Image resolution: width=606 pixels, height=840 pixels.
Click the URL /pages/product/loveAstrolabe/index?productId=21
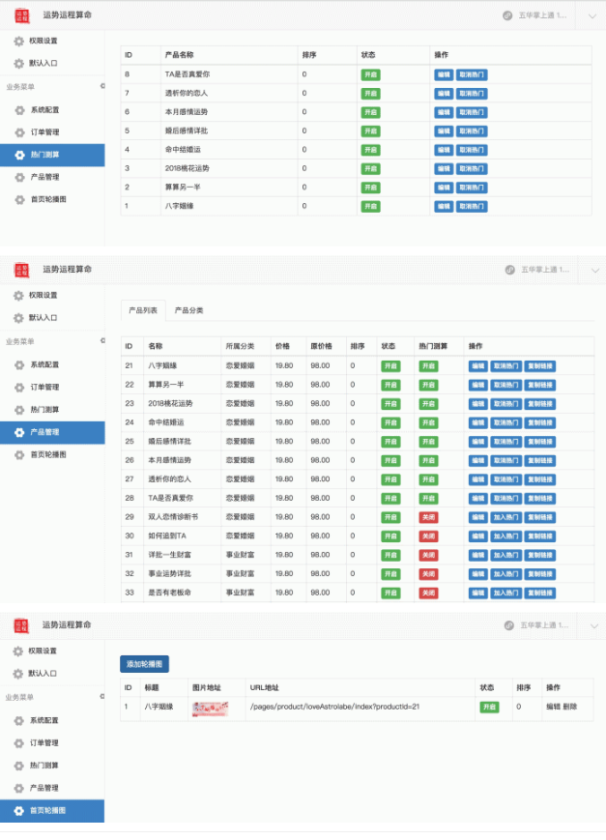[x=334, y=708]
